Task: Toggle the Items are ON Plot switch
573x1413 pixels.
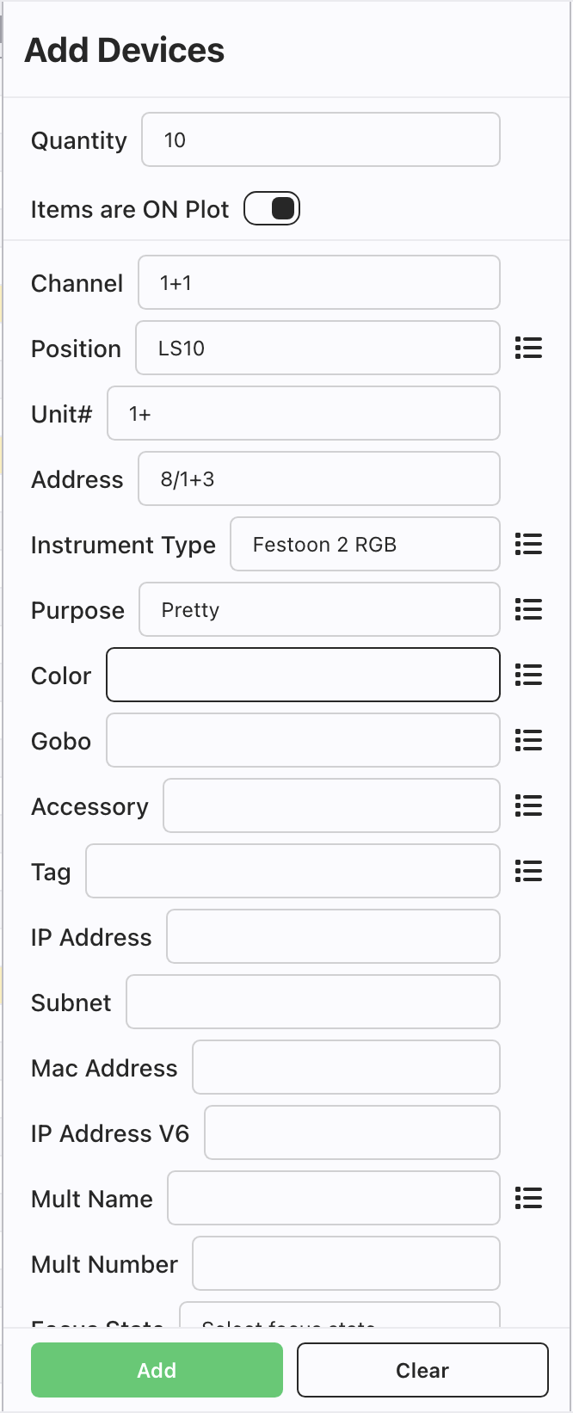Action: tap(272, 209)
